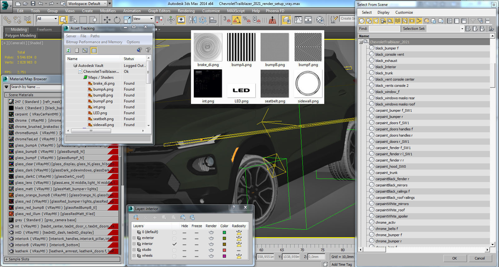Viewport: 499px width, 267px height.
Task: Click the Bind to Space Warp icon
Action: pos(27,20)
